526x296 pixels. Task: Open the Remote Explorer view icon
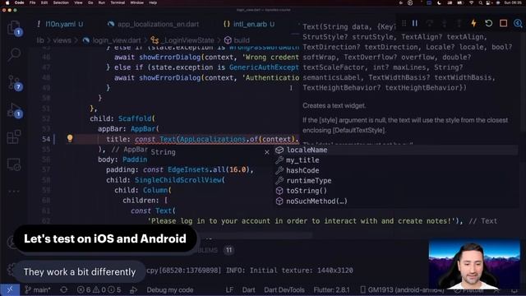point(14,164)
